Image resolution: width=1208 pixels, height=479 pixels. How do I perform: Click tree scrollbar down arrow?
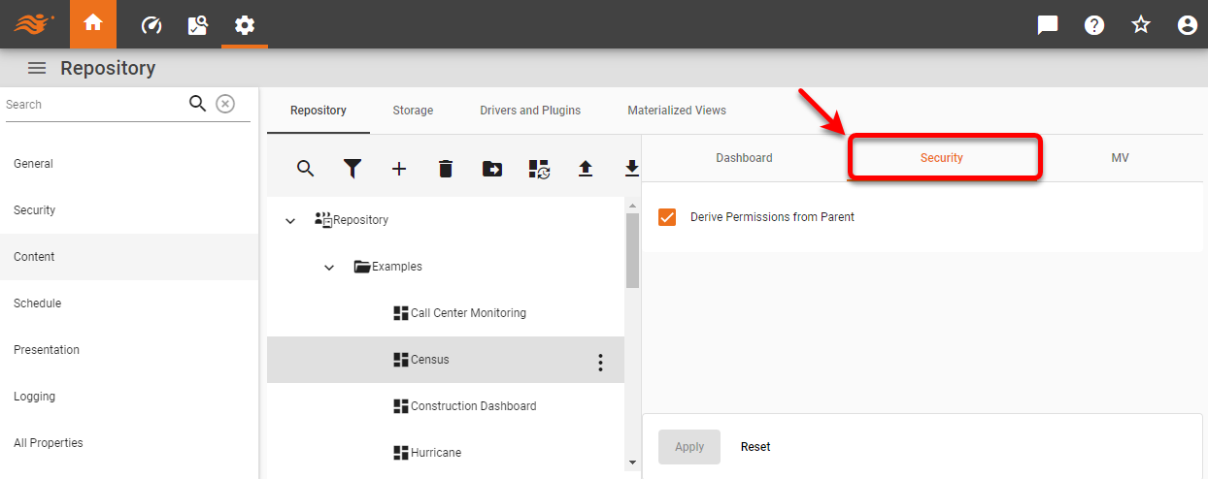click(x=632, y=463)
